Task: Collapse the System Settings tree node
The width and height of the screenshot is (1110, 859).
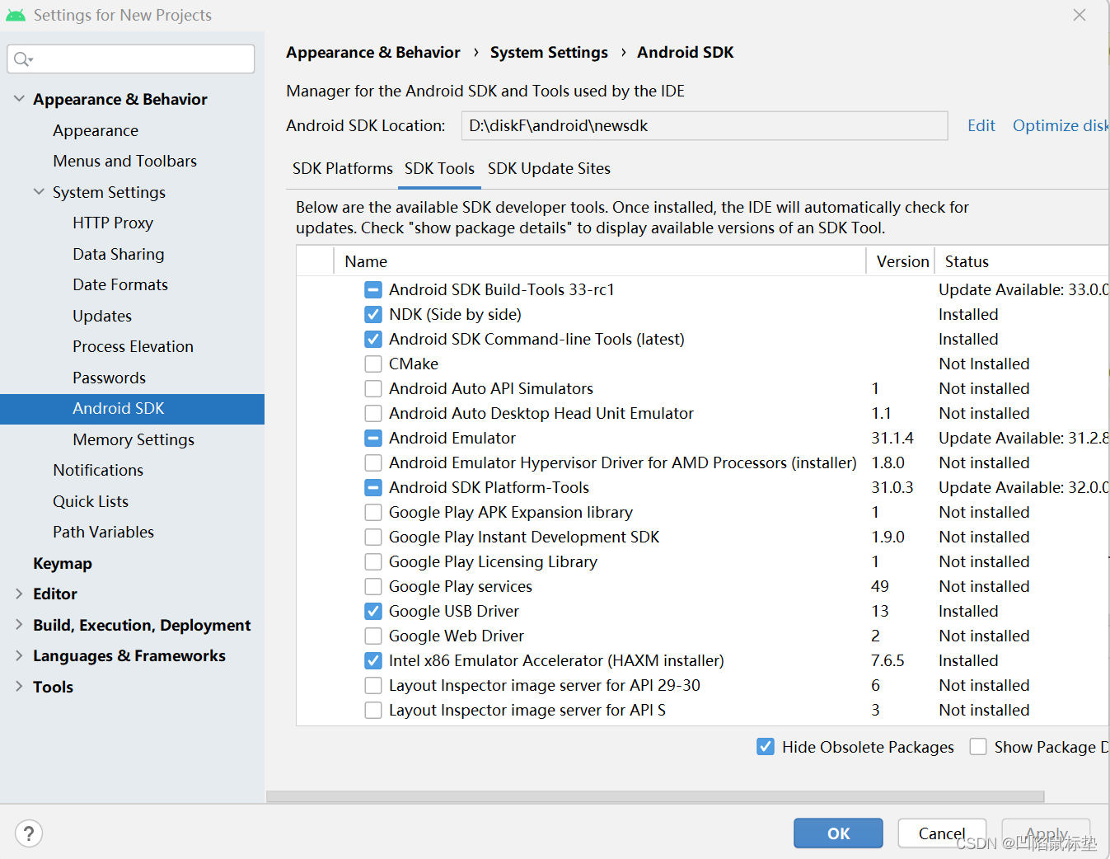Action: coord(39,192)
